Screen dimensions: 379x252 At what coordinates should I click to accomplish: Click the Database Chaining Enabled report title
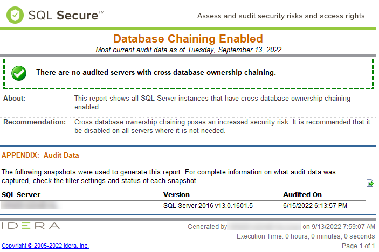click(x=188, y=39)
